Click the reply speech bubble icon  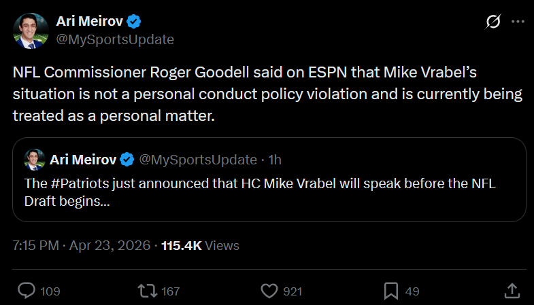point(27,291)
